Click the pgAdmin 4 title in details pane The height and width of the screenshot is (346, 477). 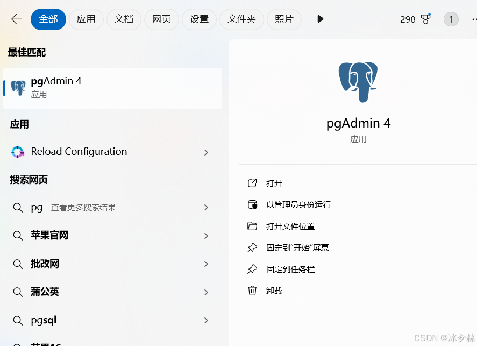pyautogui.click(x=358, y=124)
